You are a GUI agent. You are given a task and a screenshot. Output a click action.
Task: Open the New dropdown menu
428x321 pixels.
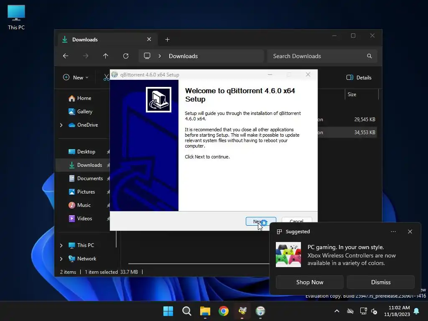(x=76, y=77)
